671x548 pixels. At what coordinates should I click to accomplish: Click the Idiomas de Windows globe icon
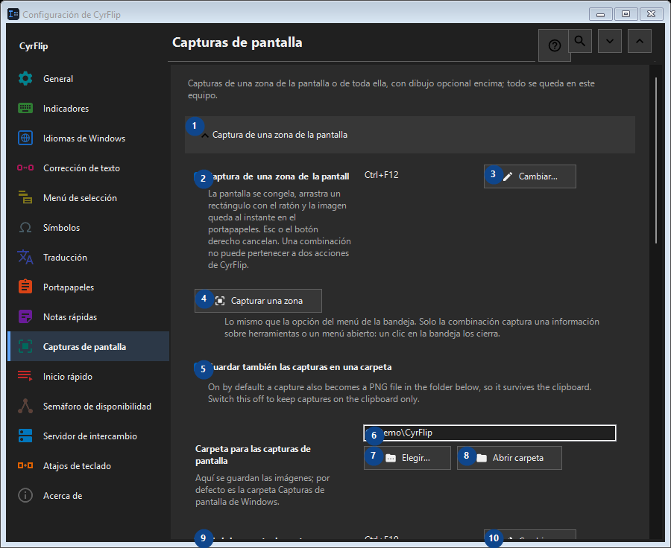(x=25, y=138)
